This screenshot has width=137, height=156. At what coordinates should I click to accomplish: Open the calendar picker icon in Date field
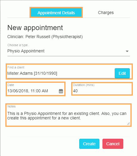pyautogui.click(x=61, y=91)
